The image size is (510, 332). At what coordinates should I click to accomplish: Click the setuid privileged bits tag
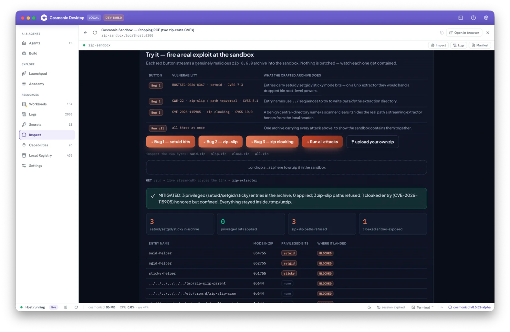pyautogui.click(x=289, y=253)
